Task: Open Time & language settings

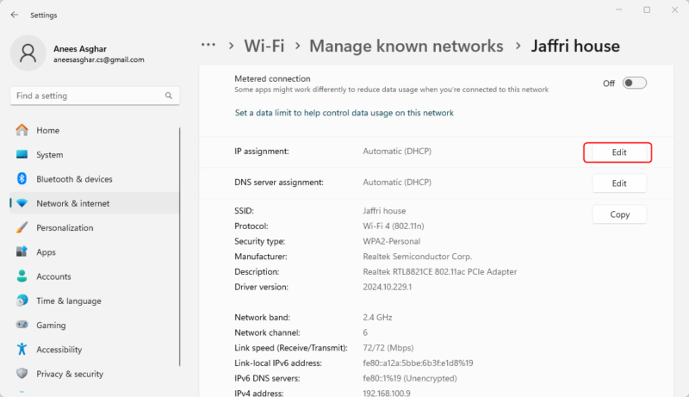Action: click(x=68, y=301)
